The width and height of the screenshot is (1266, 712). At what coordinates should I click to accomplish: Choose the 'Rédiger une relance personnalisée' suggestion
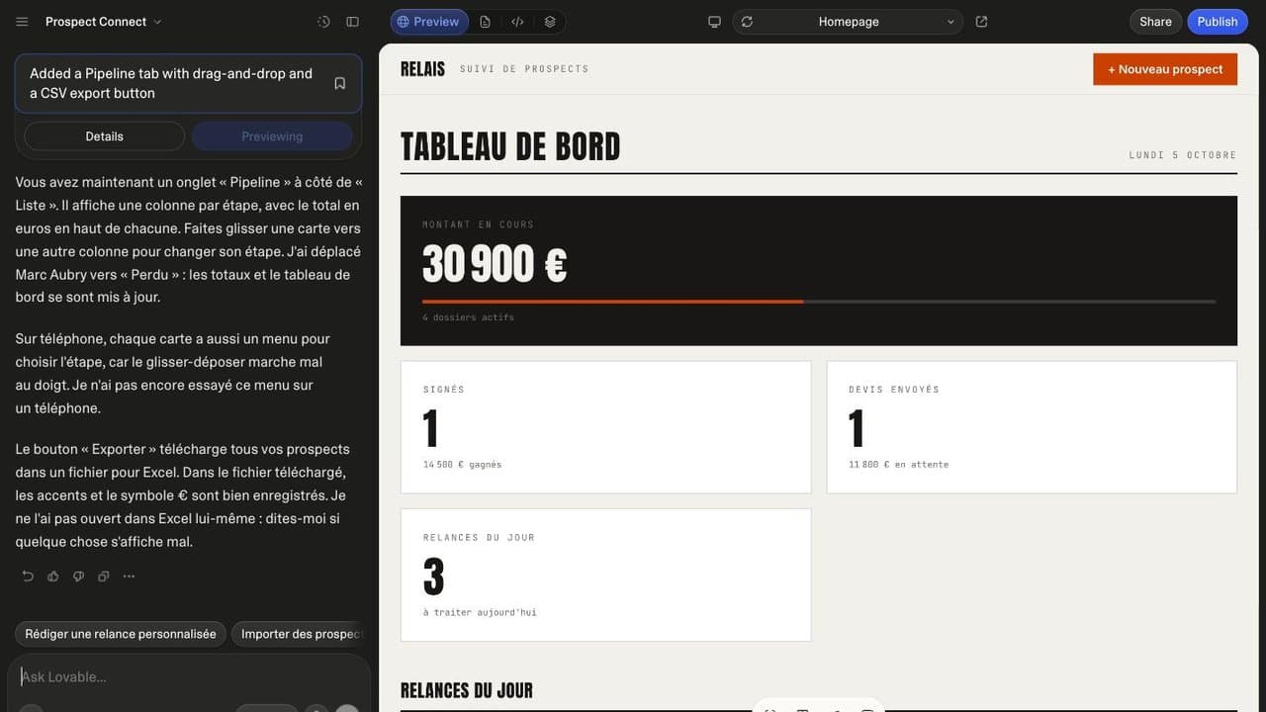pyautogui.click(x=121, y=634)
